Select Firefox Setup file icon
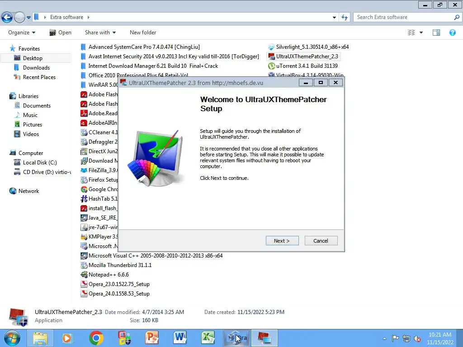463x347 pixels. coord(84,180)
